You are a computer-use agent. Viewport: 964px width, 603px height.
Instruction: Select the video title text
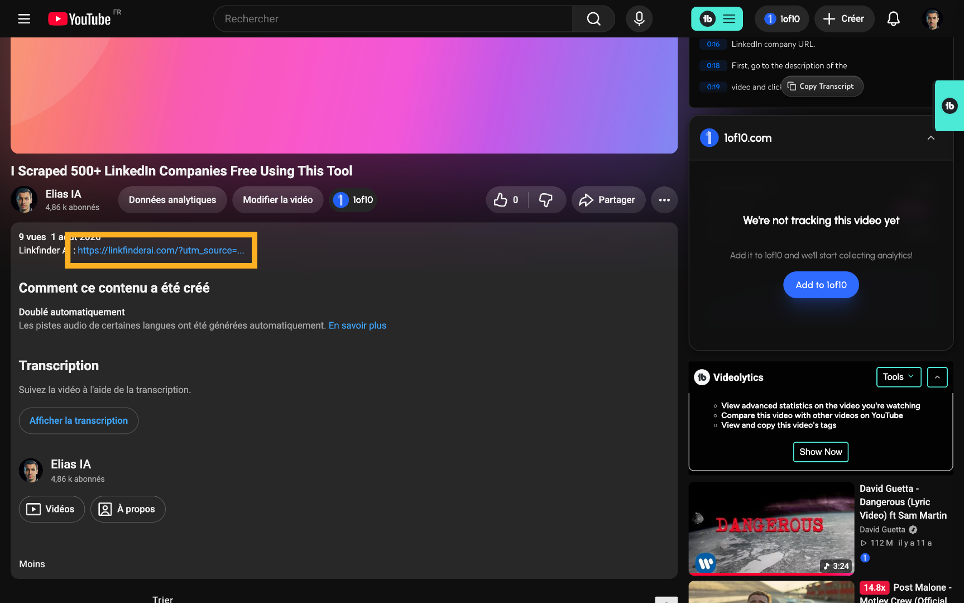click(181, 171)
